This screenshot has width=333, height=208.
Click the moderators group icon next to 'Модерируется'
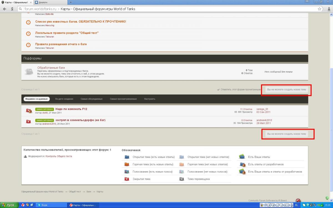(26, 156)
